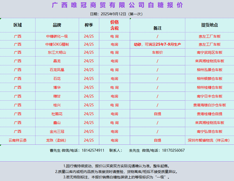The width and height of the screenshot is (234, 181).
Task: Click the 贵港海棱白沙仓车板 cell
Action: (209, 105)
